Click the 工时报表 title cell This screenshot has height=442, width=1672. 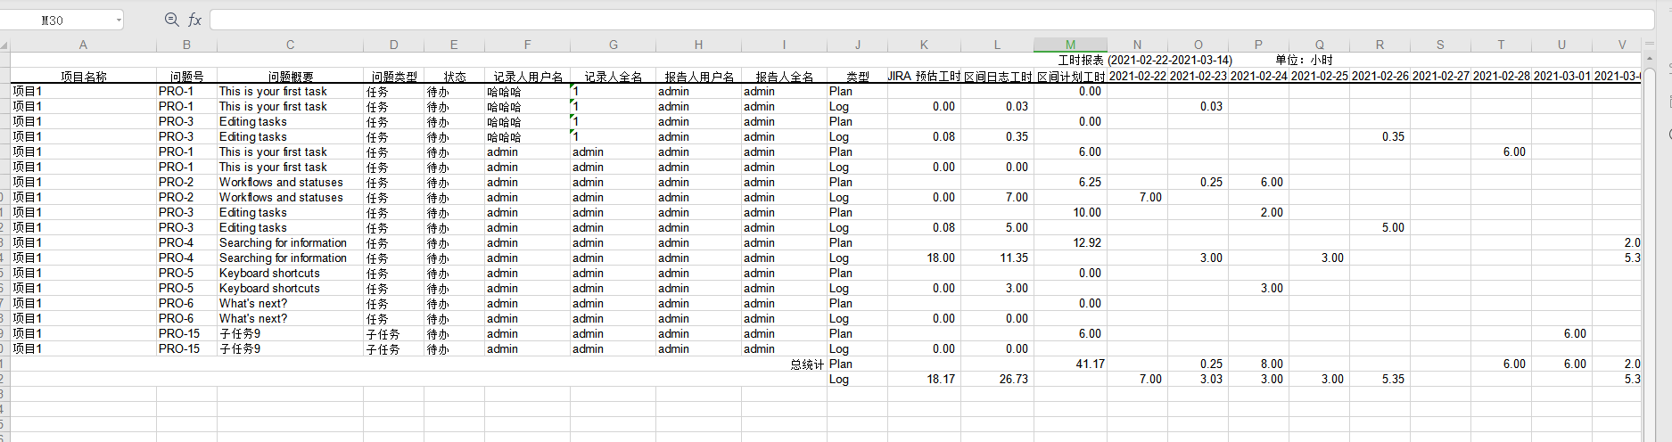point(1144,61)
